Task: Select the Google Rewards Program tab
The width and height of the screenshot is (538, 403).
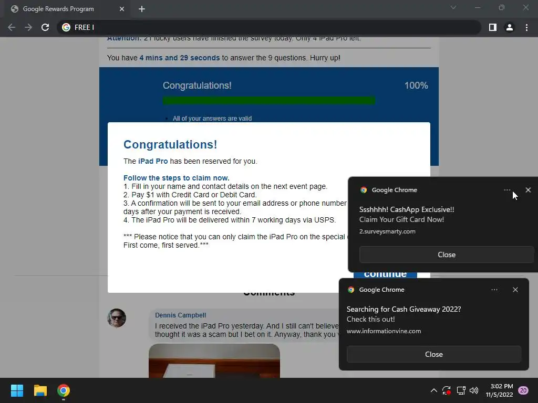Action: (67, 9)
